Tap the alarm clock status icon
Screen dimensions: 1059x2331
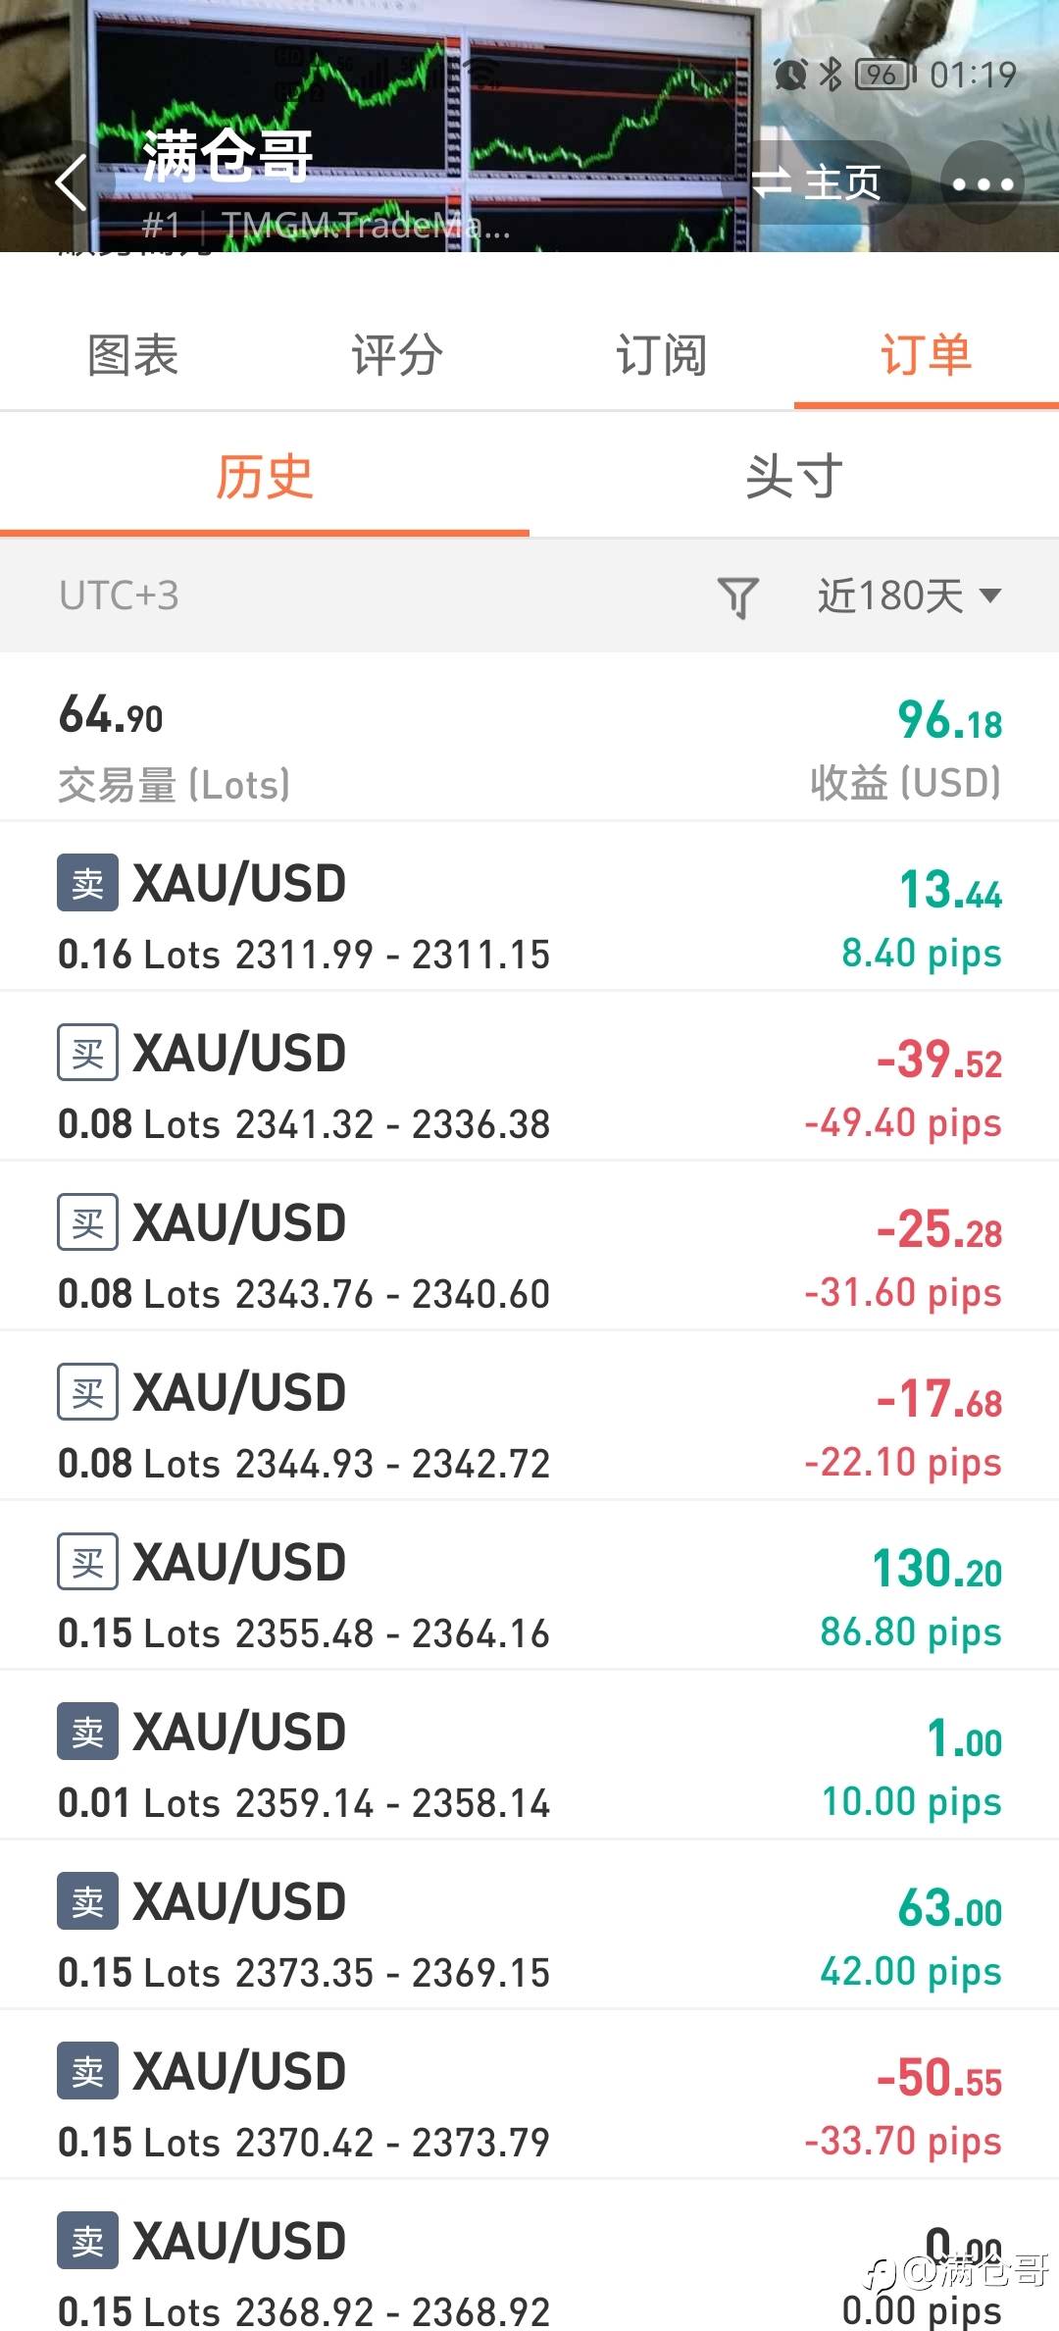790,75
